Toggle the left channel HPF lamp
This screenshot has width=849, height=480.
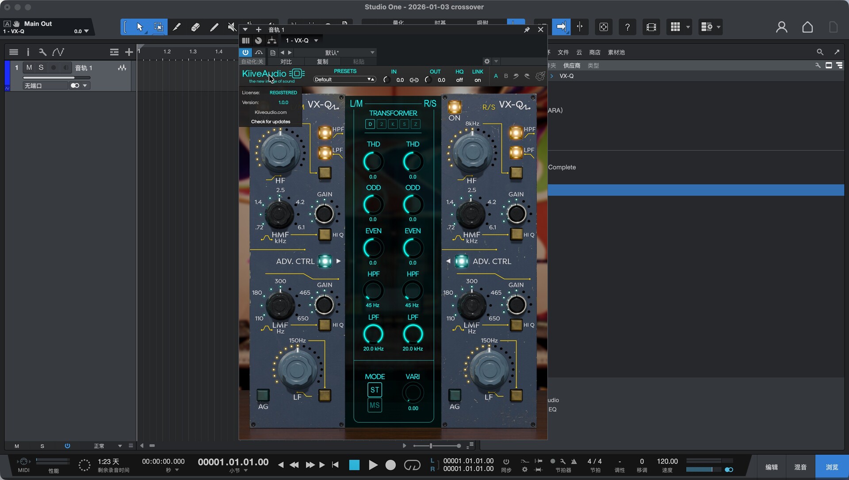pyautogui.click(x=325, y=132)
